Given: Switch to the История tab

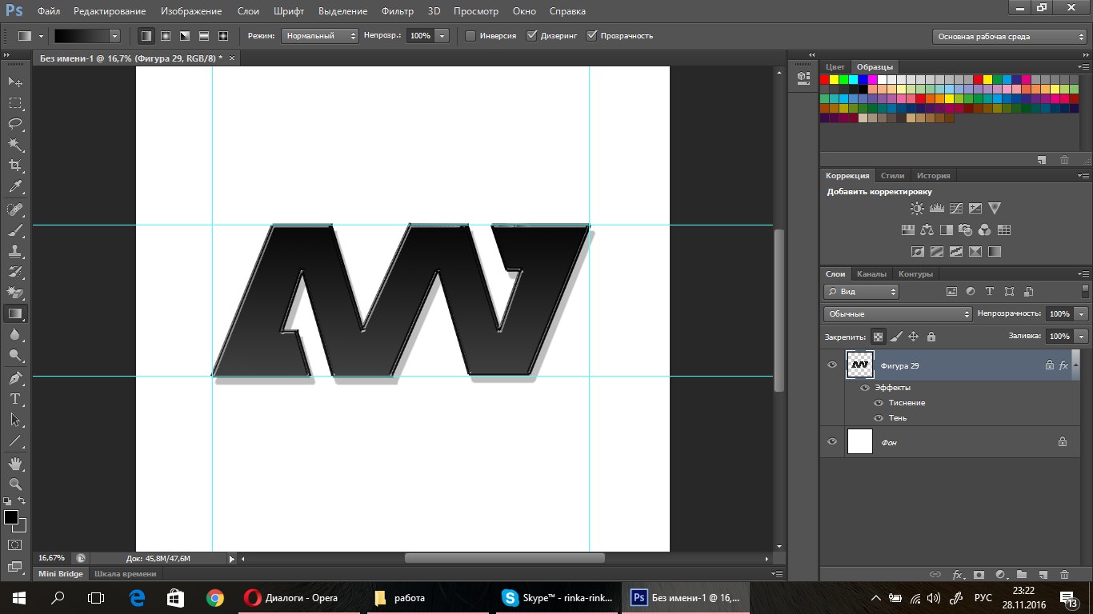Looking at the screenshot, I should pyautogui.click(x=933, y=176).
